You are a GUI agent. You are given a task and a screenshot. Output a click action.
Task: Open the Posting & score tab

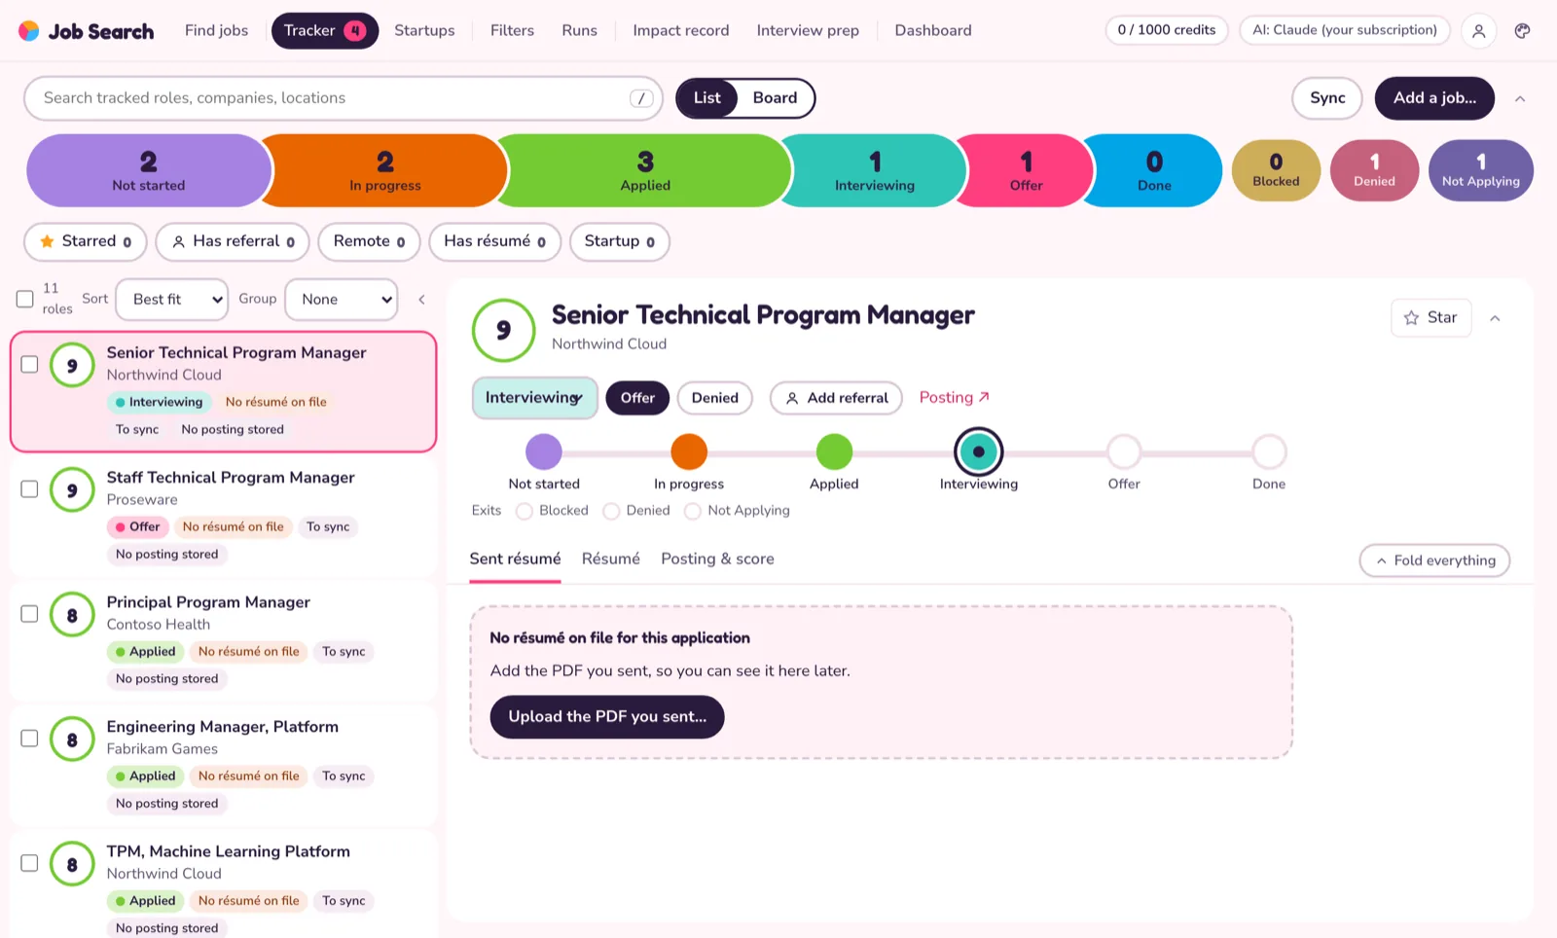click(x=717, y=559)
